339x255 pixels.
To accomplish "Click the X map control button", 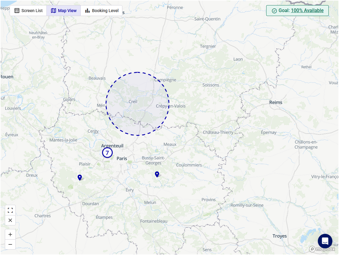I will tap(10, 220).
